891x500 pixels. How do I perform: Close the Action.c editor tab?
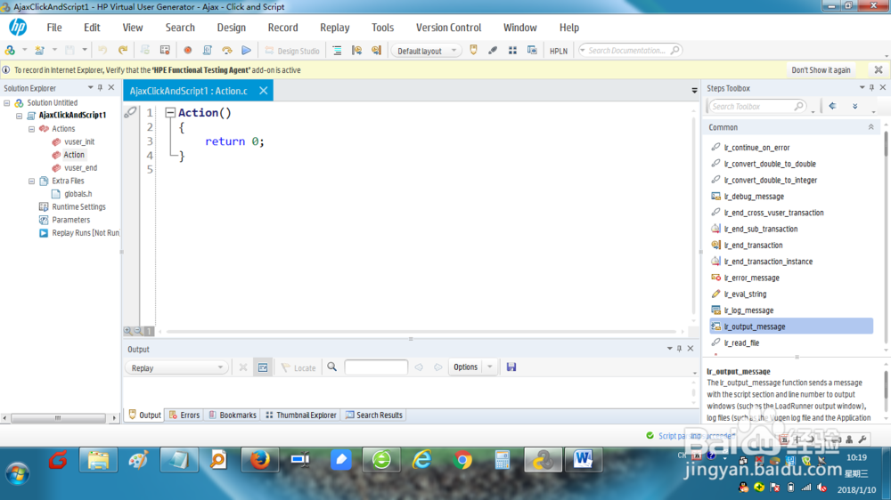pyautogui.click(x=263, y=91)
